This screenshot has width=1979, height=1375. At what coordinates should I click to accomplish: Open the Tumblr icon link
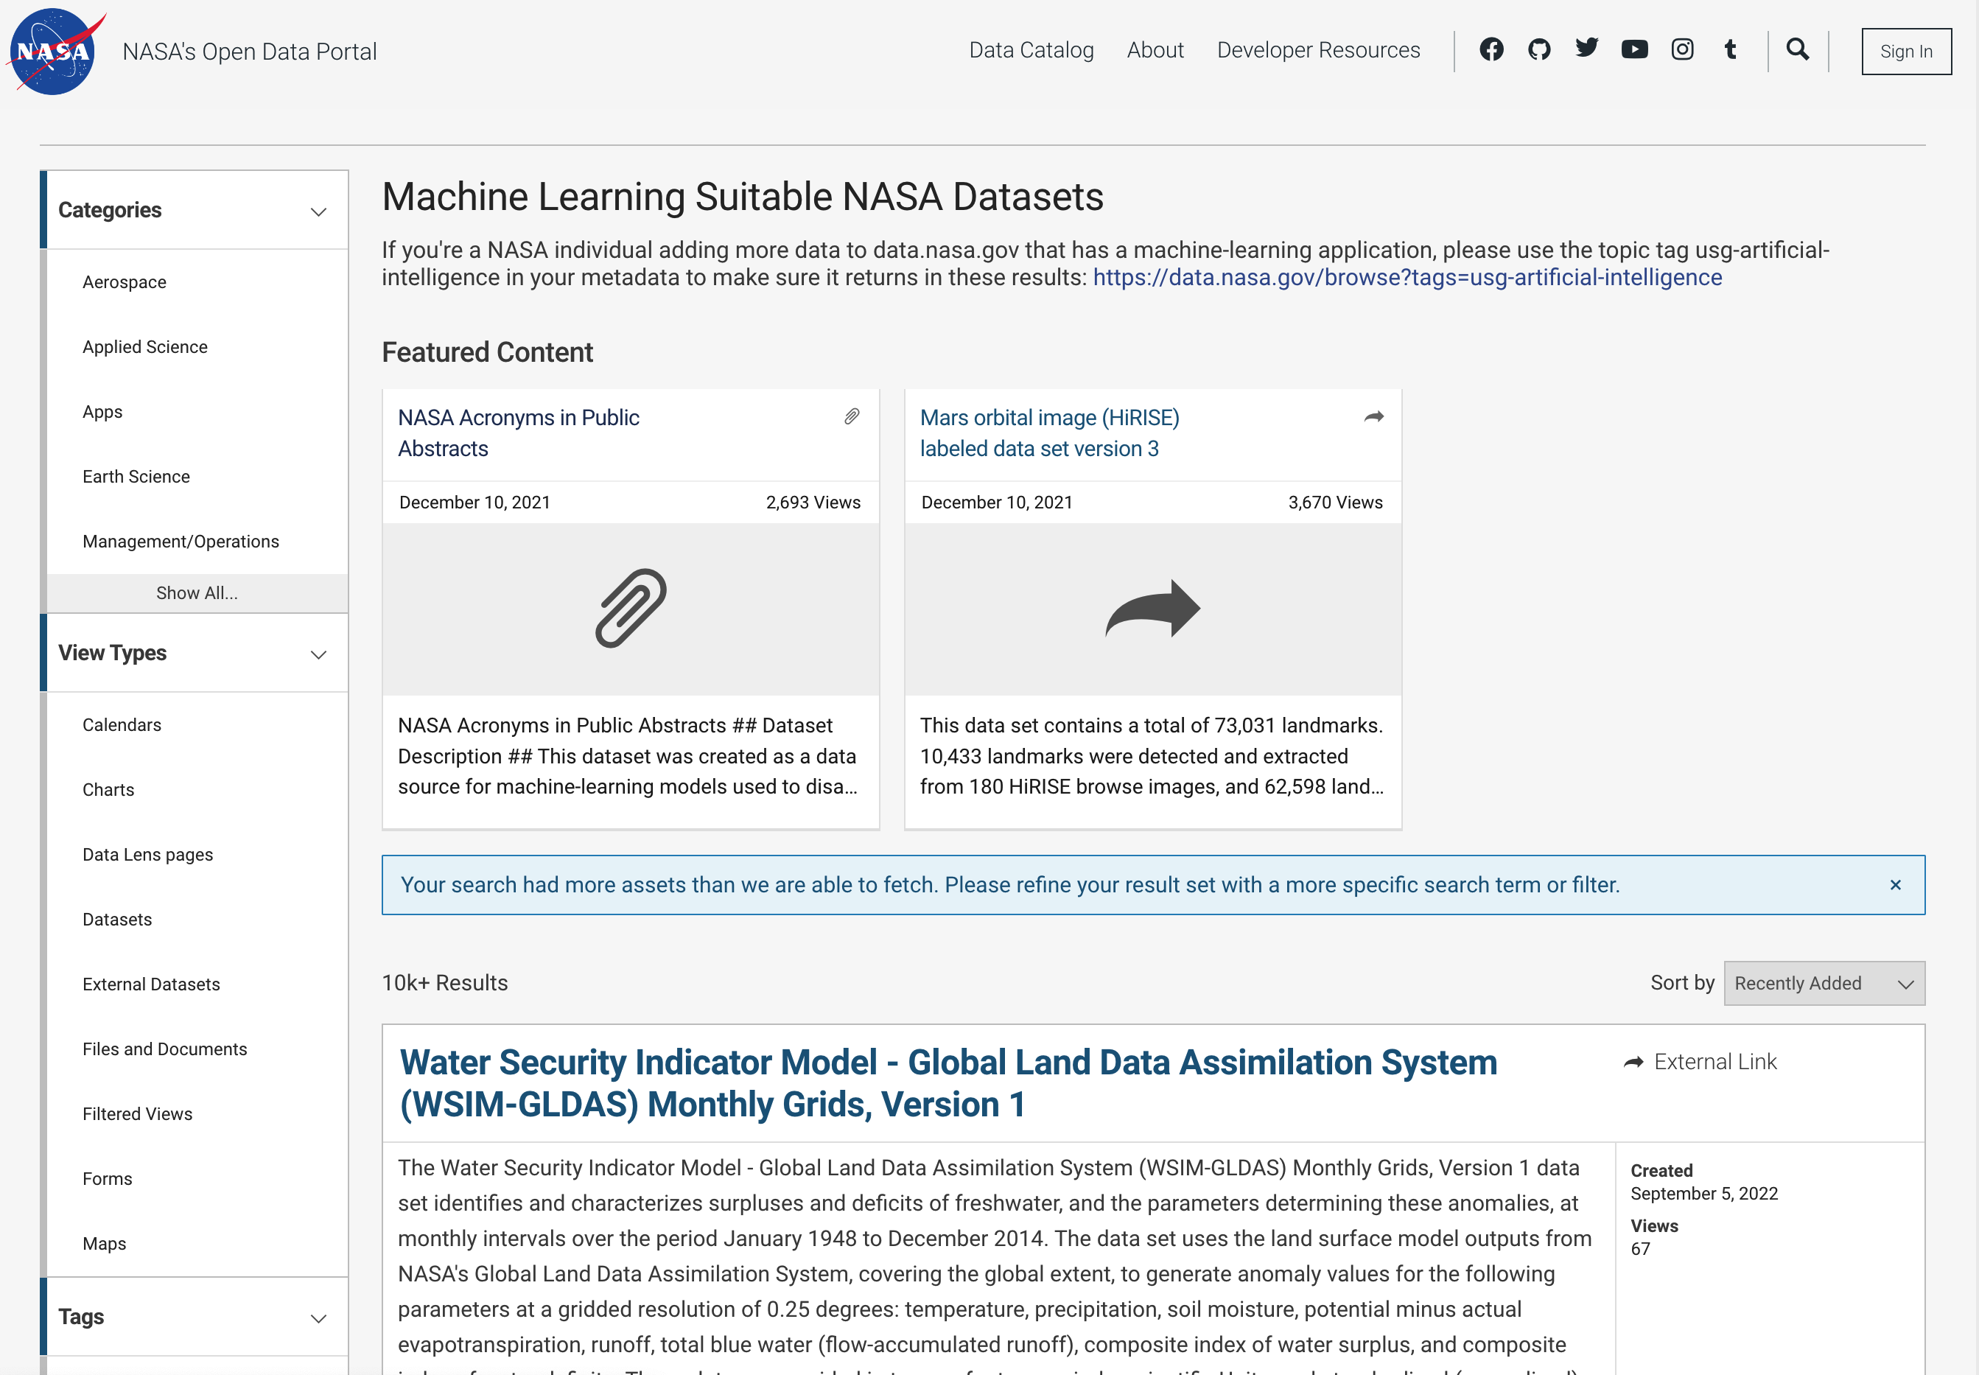tap(1730, 50)
